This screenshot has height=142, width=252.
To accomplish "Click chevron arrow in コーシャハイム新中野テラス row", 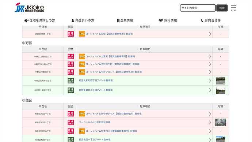I will (210, 114).
